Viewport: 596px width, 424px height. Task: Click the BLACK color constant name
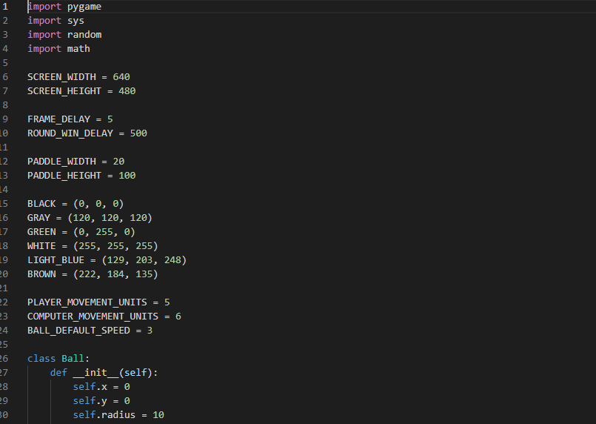pyautogui.click(x=41, y=204)
